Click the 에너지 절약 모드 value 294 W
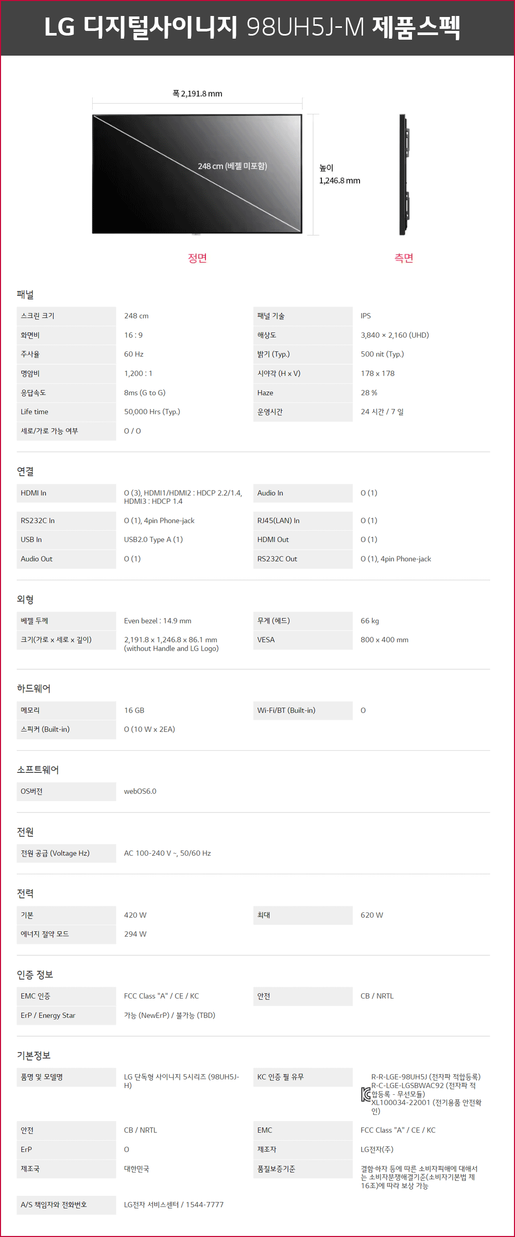 tap(135, 934)
